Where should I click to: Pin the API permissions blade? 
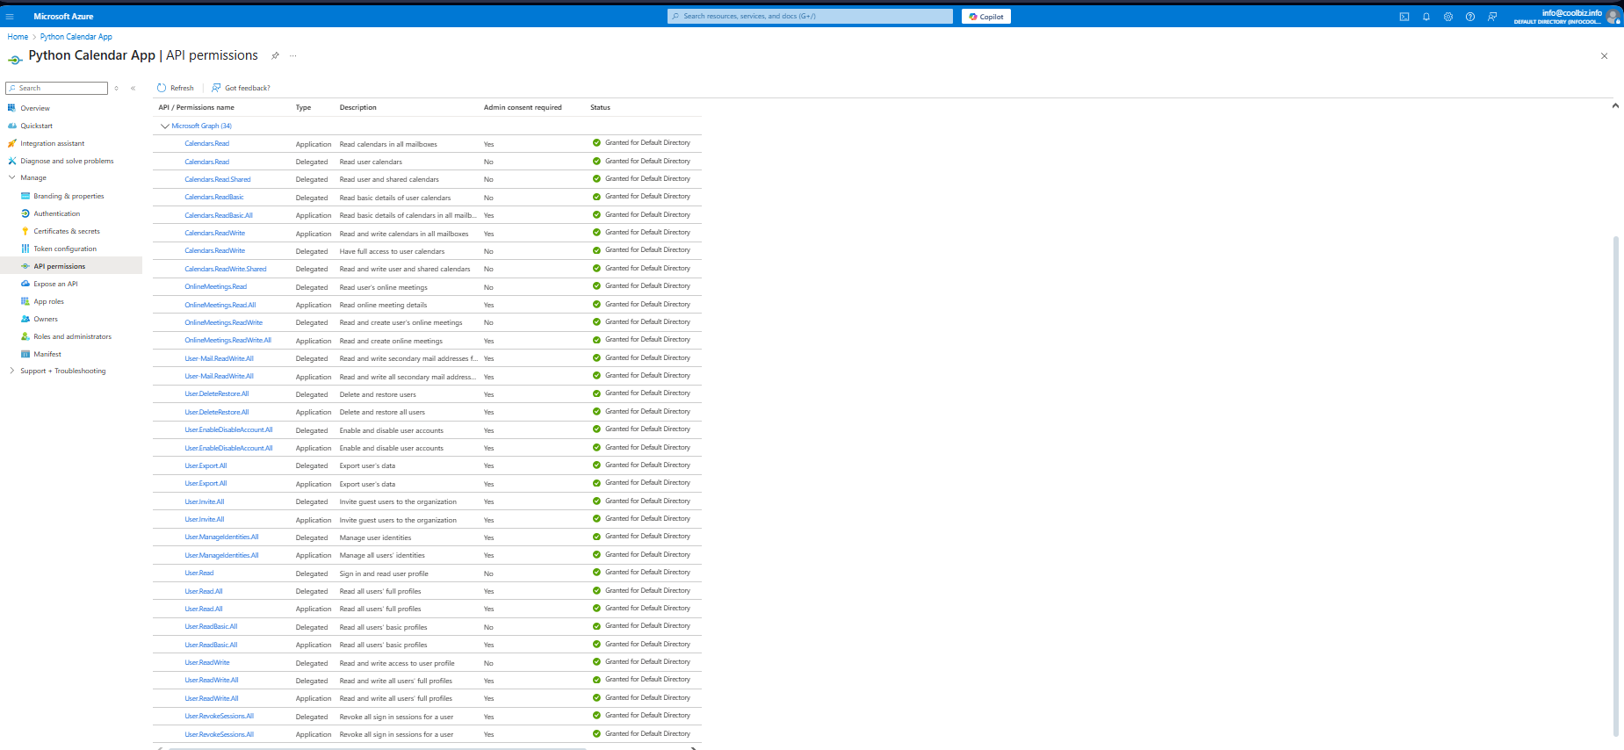pos(275,55)
